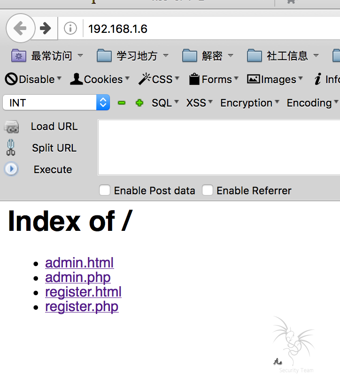Open the register.php link
340x381 pixels.
[x=82, y=307]
